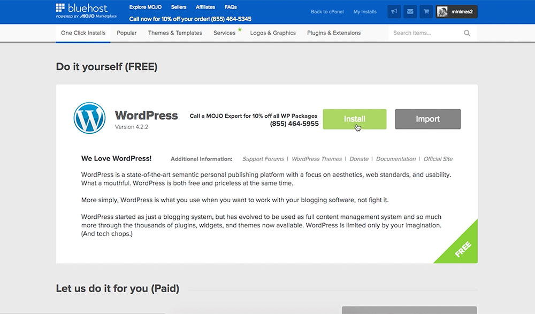This screenshot has width=535, height=314.
Task: Click the search magnifier icon
Action: [x=467, y=33]
